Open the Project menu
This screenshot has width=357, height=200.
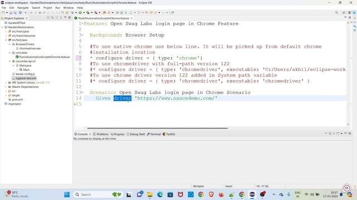tap(47, 8)
